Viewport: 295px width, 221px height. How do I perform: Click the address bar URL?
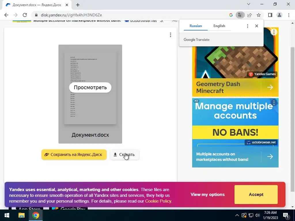(x=71, y=15)
